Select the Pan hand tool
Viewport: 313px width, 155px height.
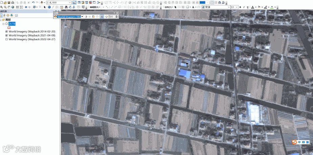pyautogui.click(x=9, y=7)
